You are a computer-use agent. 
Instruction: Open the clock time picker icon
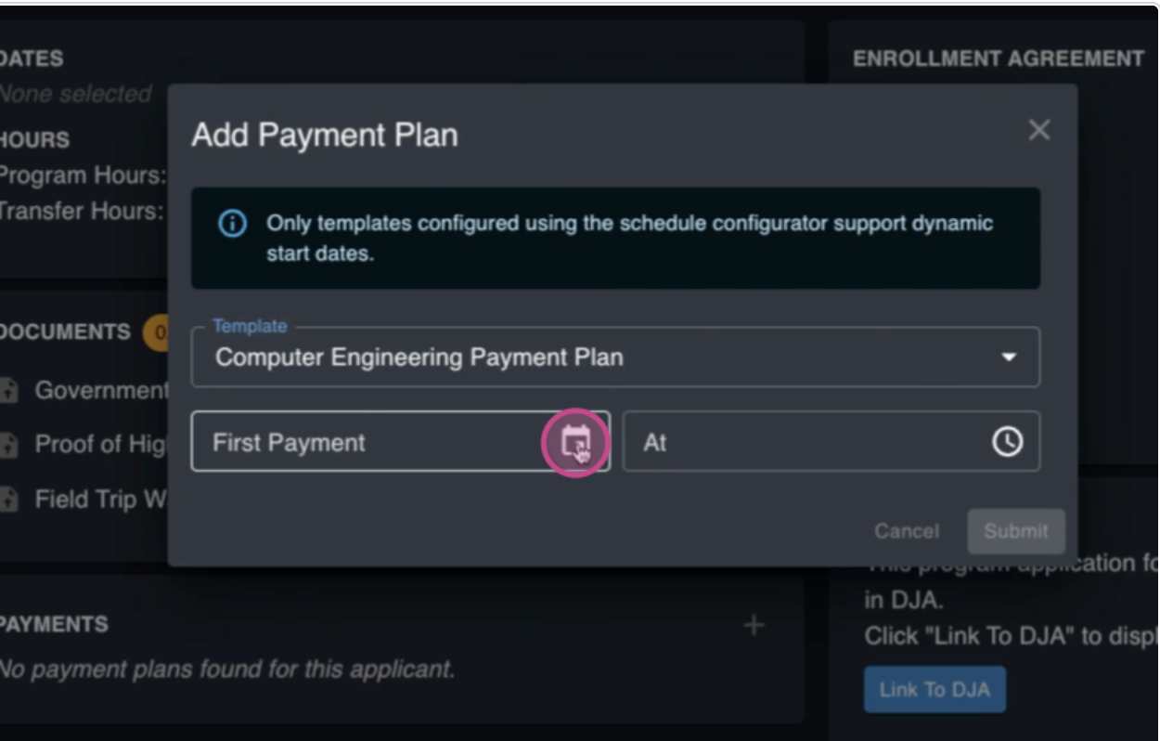click(1008, 442)
